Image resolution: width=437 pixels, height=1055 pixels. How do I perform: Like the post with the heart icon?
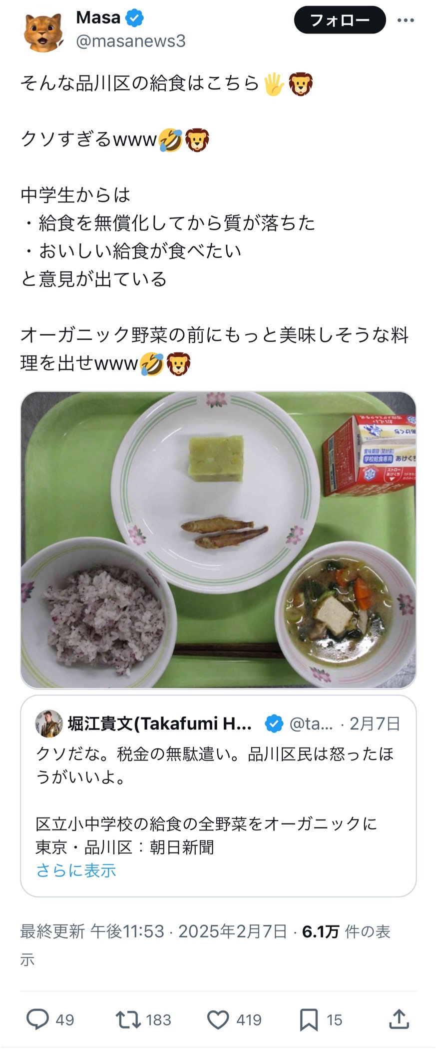pyautogui.click(x=218, y=1019)
